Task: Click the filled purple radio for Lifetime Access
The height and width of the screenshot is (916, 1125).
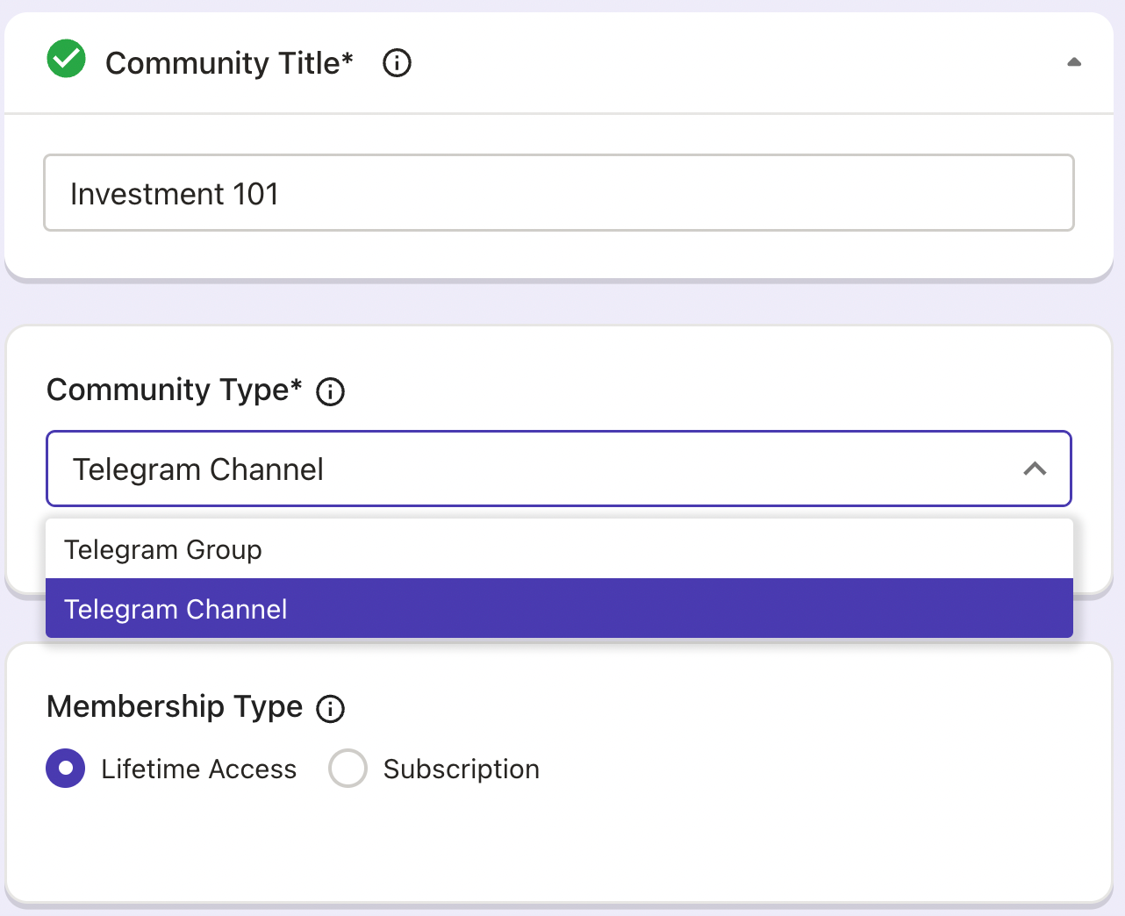Action: 66,769
